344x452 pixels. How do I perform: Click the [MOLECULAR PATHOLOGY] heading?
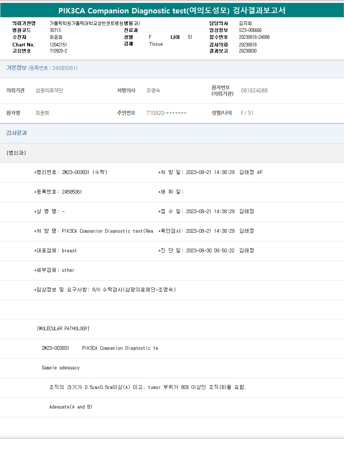(63, 329)
